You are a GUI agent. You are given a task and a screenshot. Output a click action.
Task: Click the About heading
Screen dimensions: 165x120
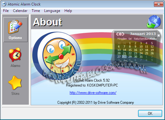[48, 22]
